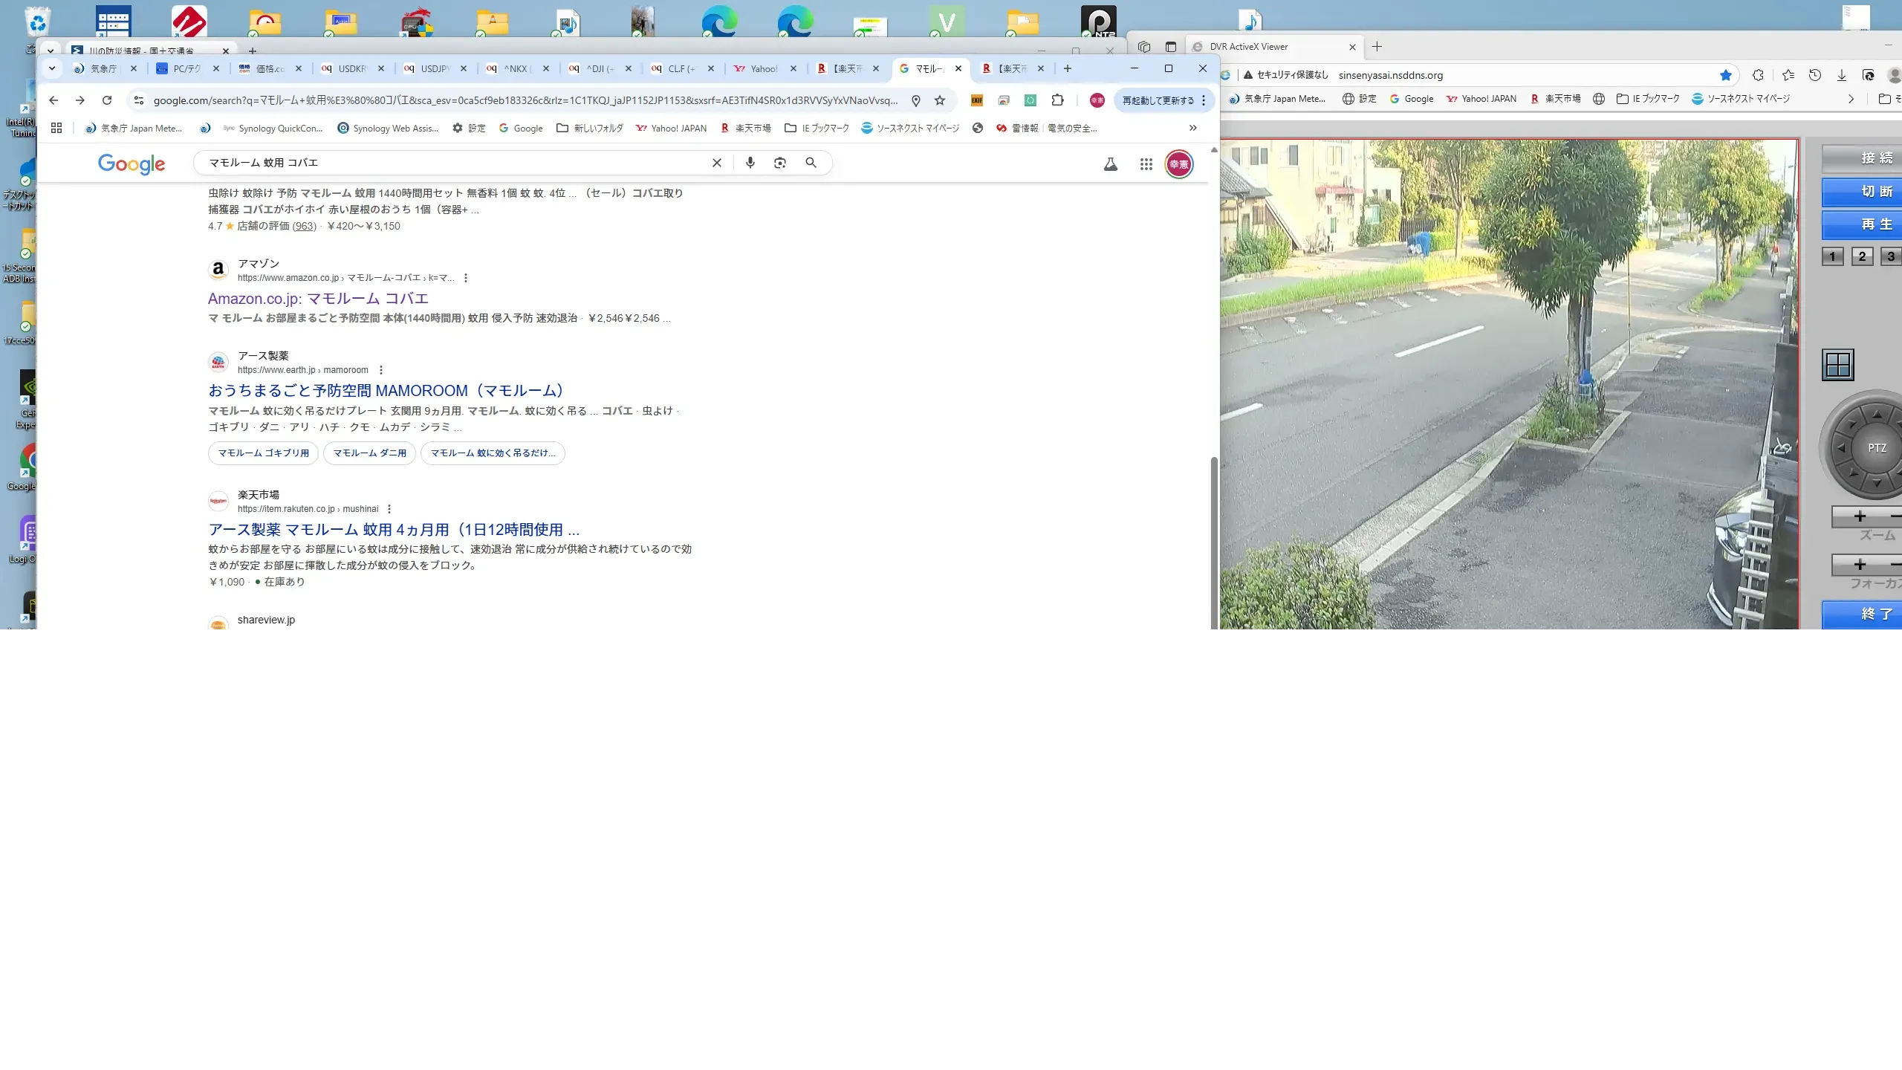
Task: Show hidden bookmarks with double chevron
Action: 1193,128
